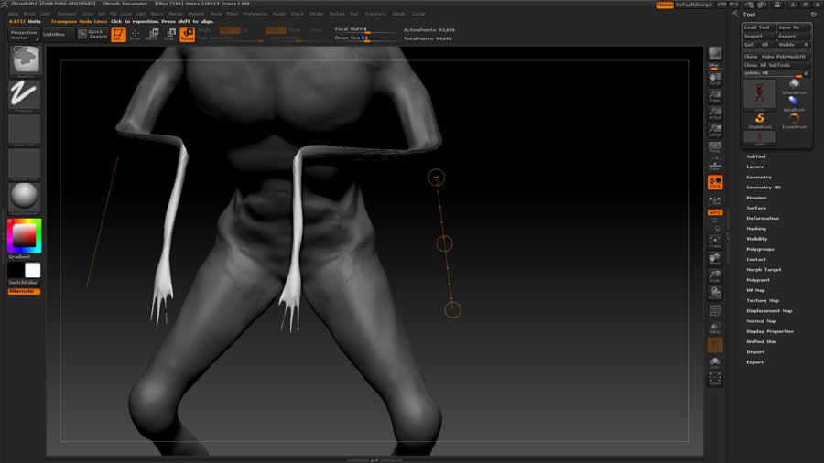Expand the Display Properties sub-palette
Viewport: 824px width, 463px height.
pyautogui.click(x=770, y=331)
